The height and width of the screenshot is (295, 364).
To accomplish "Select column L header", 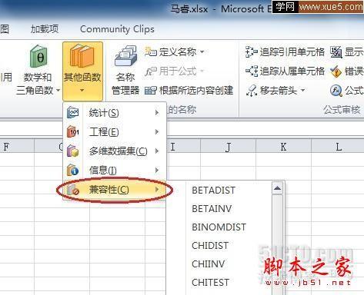I will point(338,147).
